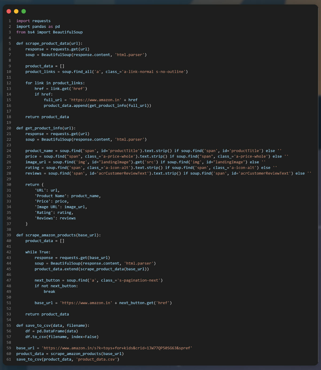Click 'def scrape_amazon_products(base_url):' definition
Screen dimensions: 321x370
click(x=58, y=235)
